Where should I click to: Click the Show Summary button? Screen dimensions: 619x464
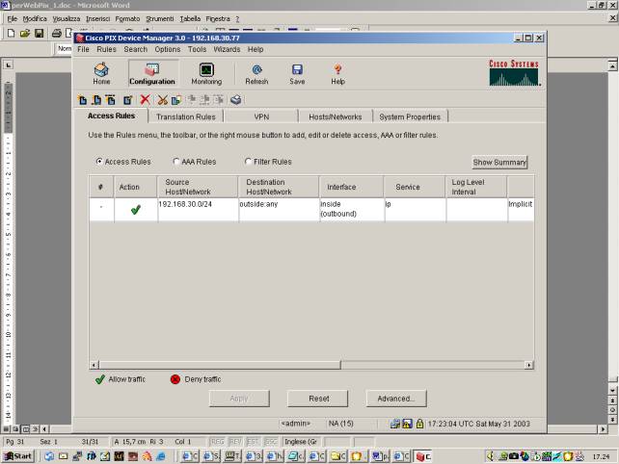click(x=499, y=162)
